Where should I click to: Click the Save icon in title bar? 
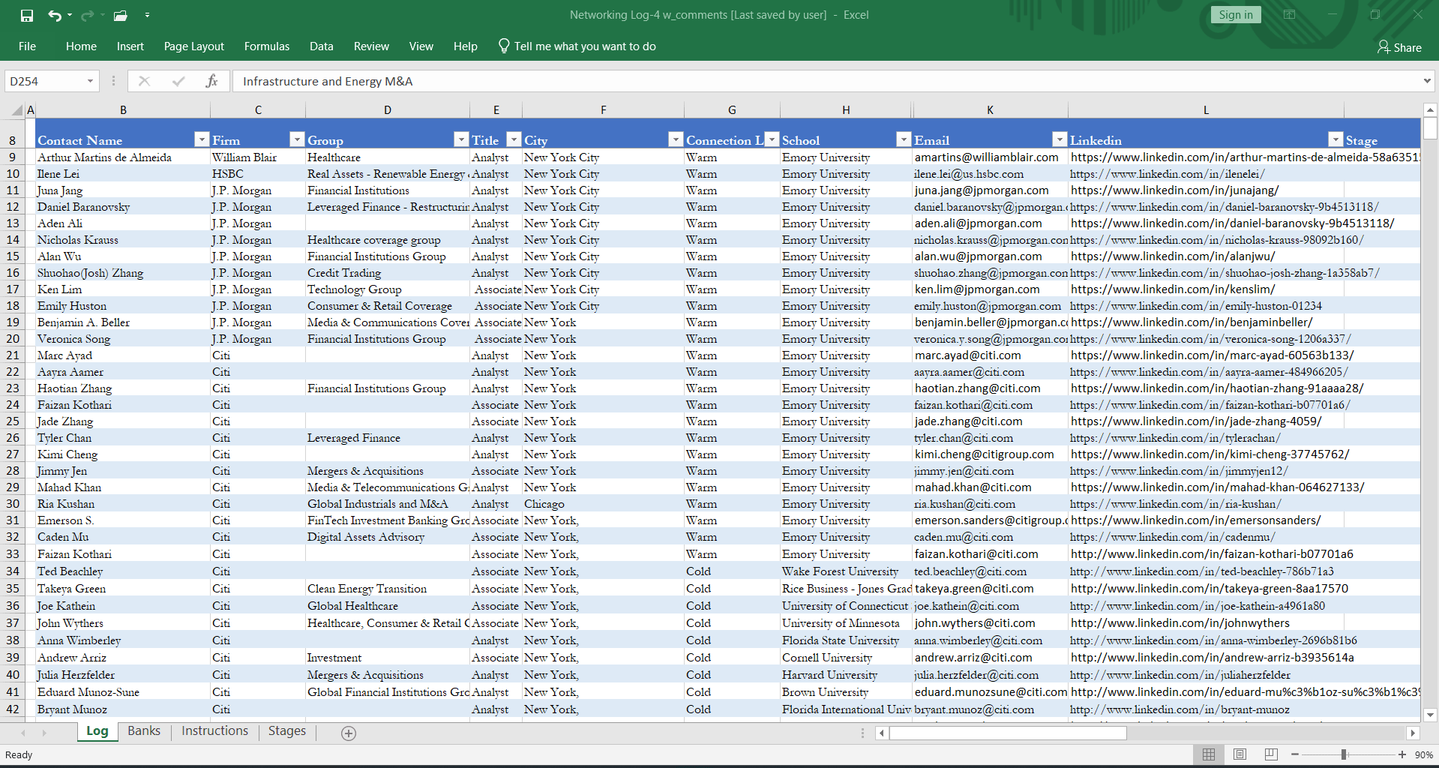tap(27, 15)
